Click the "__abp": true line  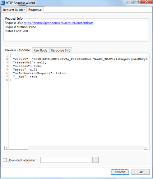25,77
